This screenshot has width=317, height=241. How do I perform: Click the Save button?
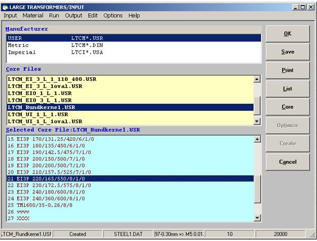coord(288,52)
